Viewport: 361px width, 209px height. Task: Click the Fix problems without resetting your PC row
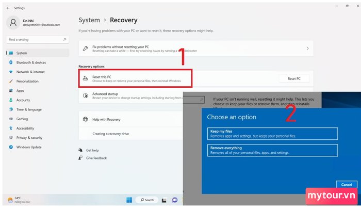196,49
